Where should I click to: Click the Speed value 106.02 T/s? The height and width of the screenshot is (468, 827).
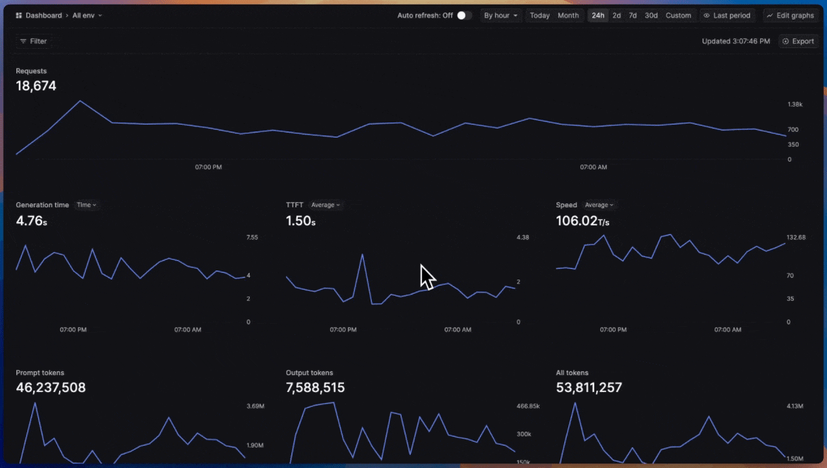[x=583, y=221]
